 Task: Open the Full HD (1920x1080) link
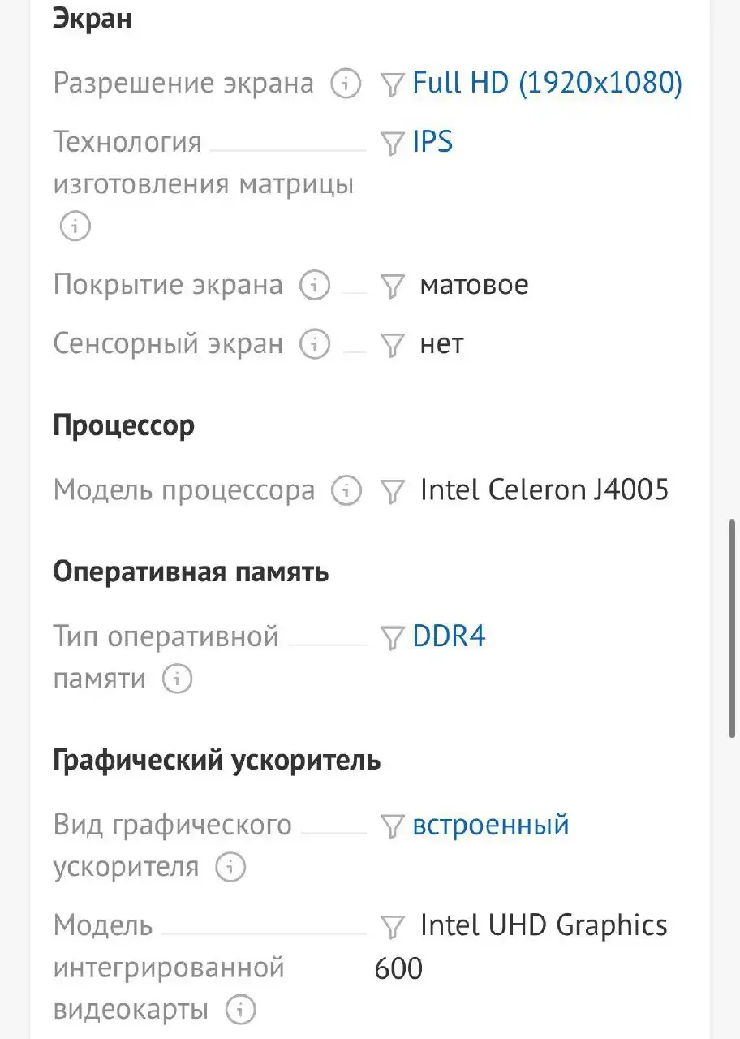548,83
